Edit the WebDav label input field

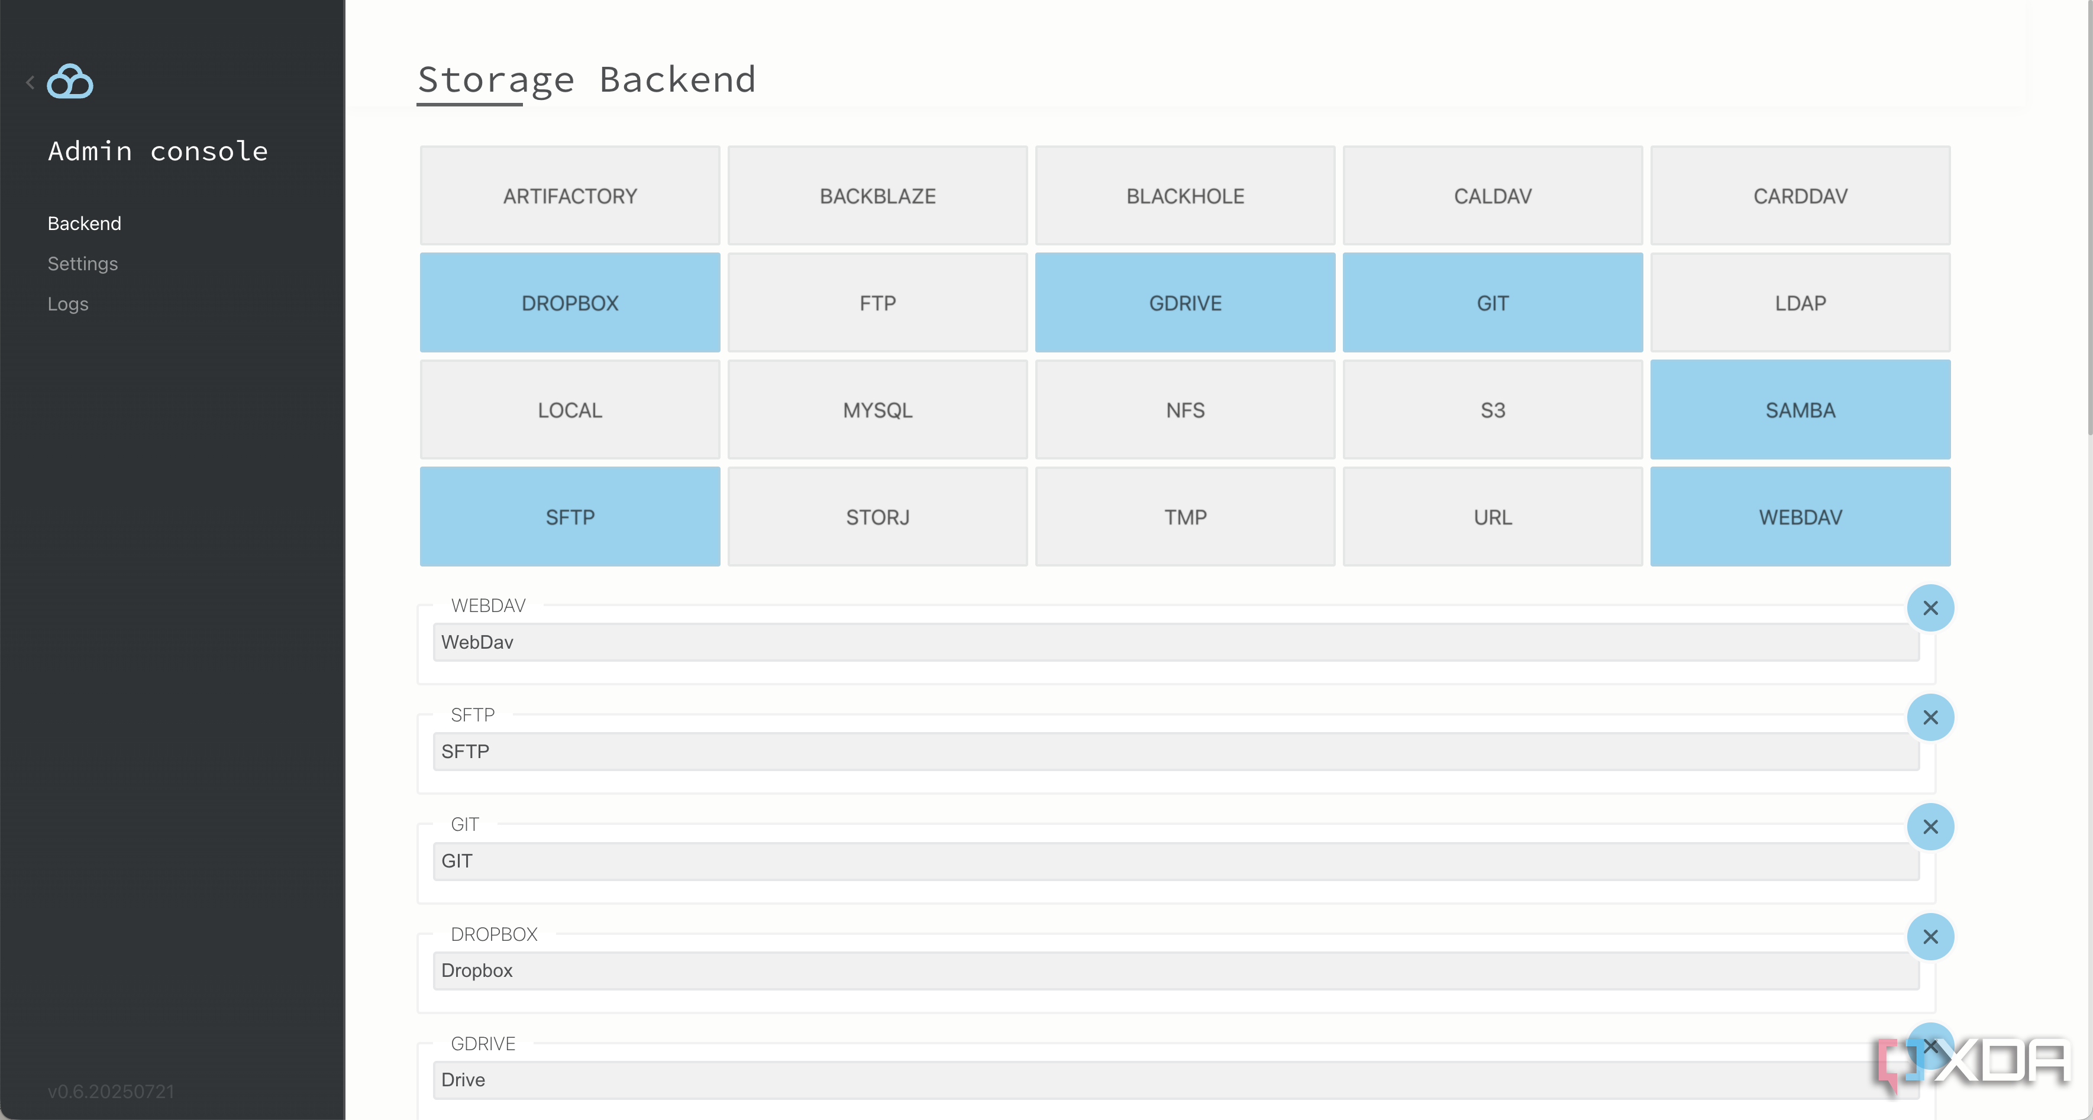click(x=1175, y=642)
